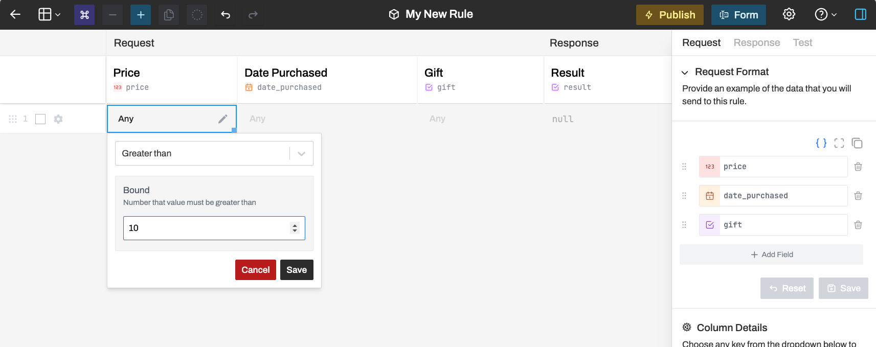Image resolution: width=876 pixels, height=347 pixels.
Task: Click the Price column header
Action: (171, 79)
